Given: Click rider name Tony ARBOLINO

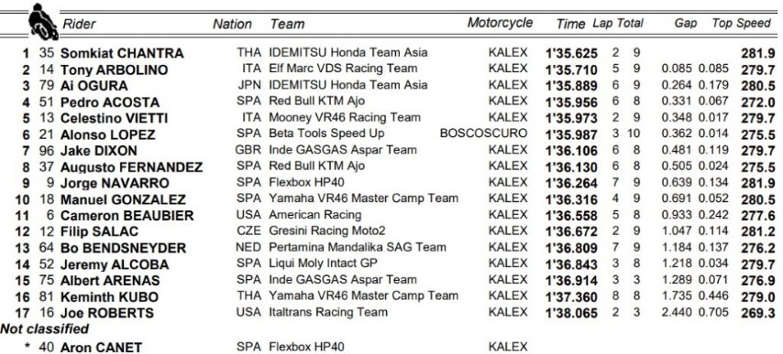Looking at the screenshot, I should coord(114,70).
